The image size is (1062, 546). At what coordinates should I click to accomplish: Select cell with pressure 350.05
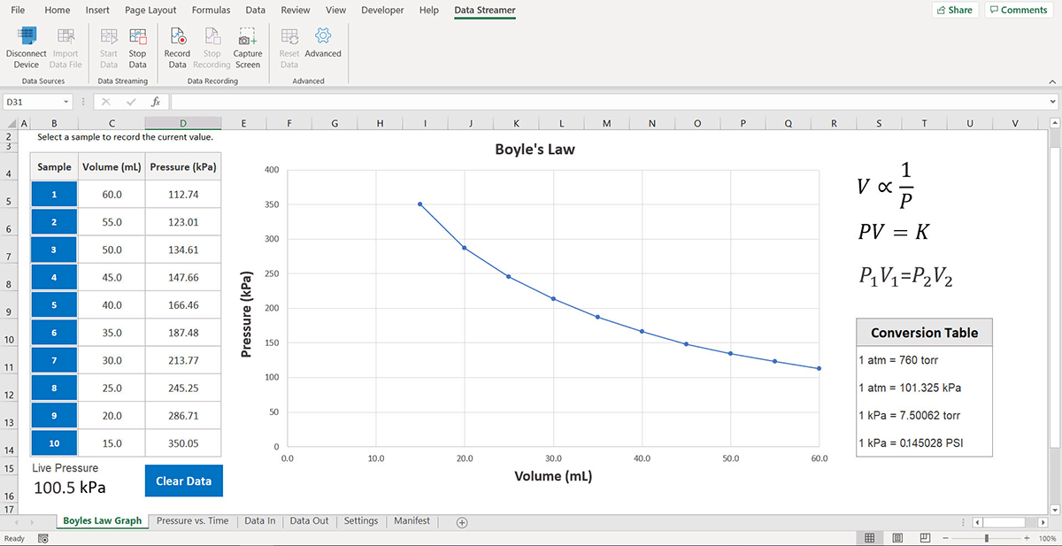coord(183,443)
